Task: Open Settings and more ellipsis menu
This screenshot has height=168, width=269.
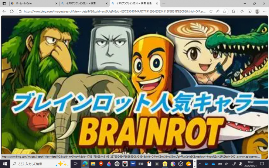Action: pos(265,11)
